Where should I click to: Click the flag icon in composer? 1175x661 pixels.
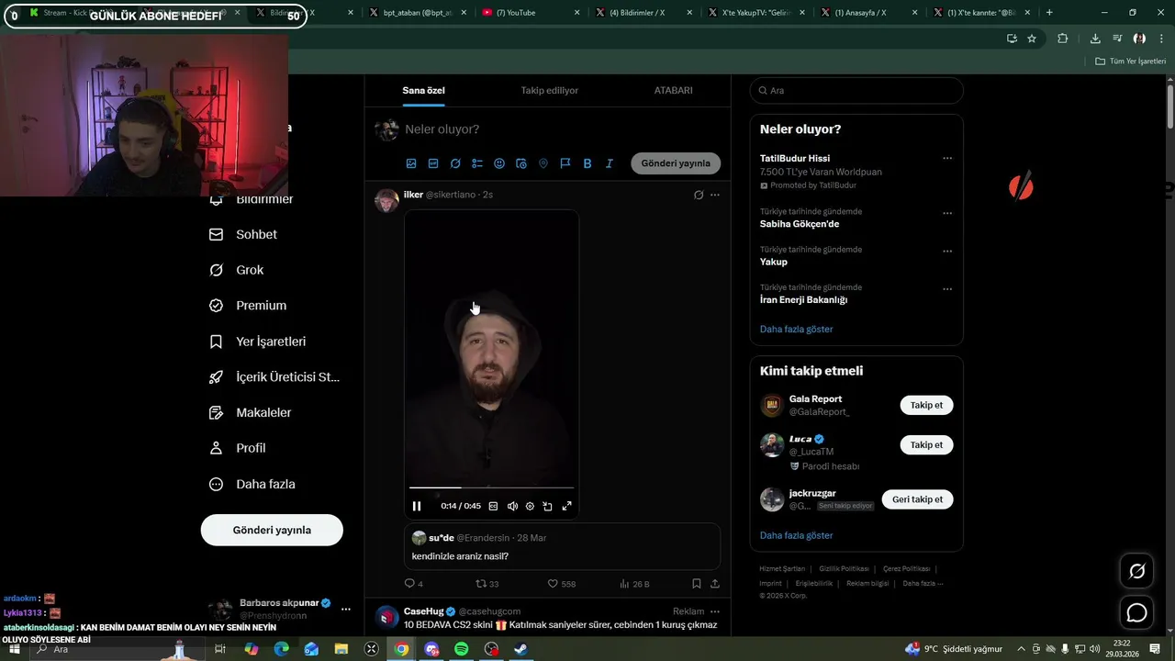565,163
